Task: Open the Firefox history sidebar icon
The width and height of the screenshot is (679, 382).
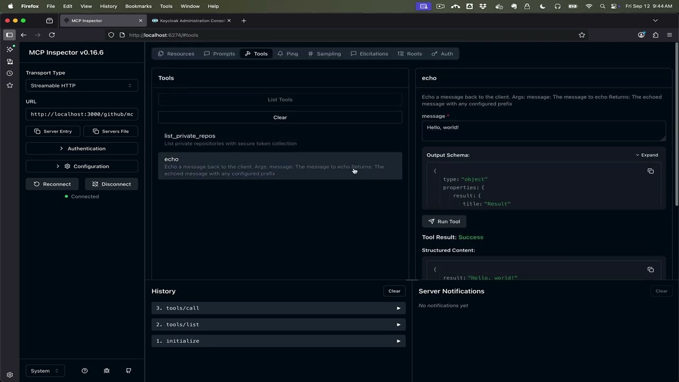Action: 10,73
